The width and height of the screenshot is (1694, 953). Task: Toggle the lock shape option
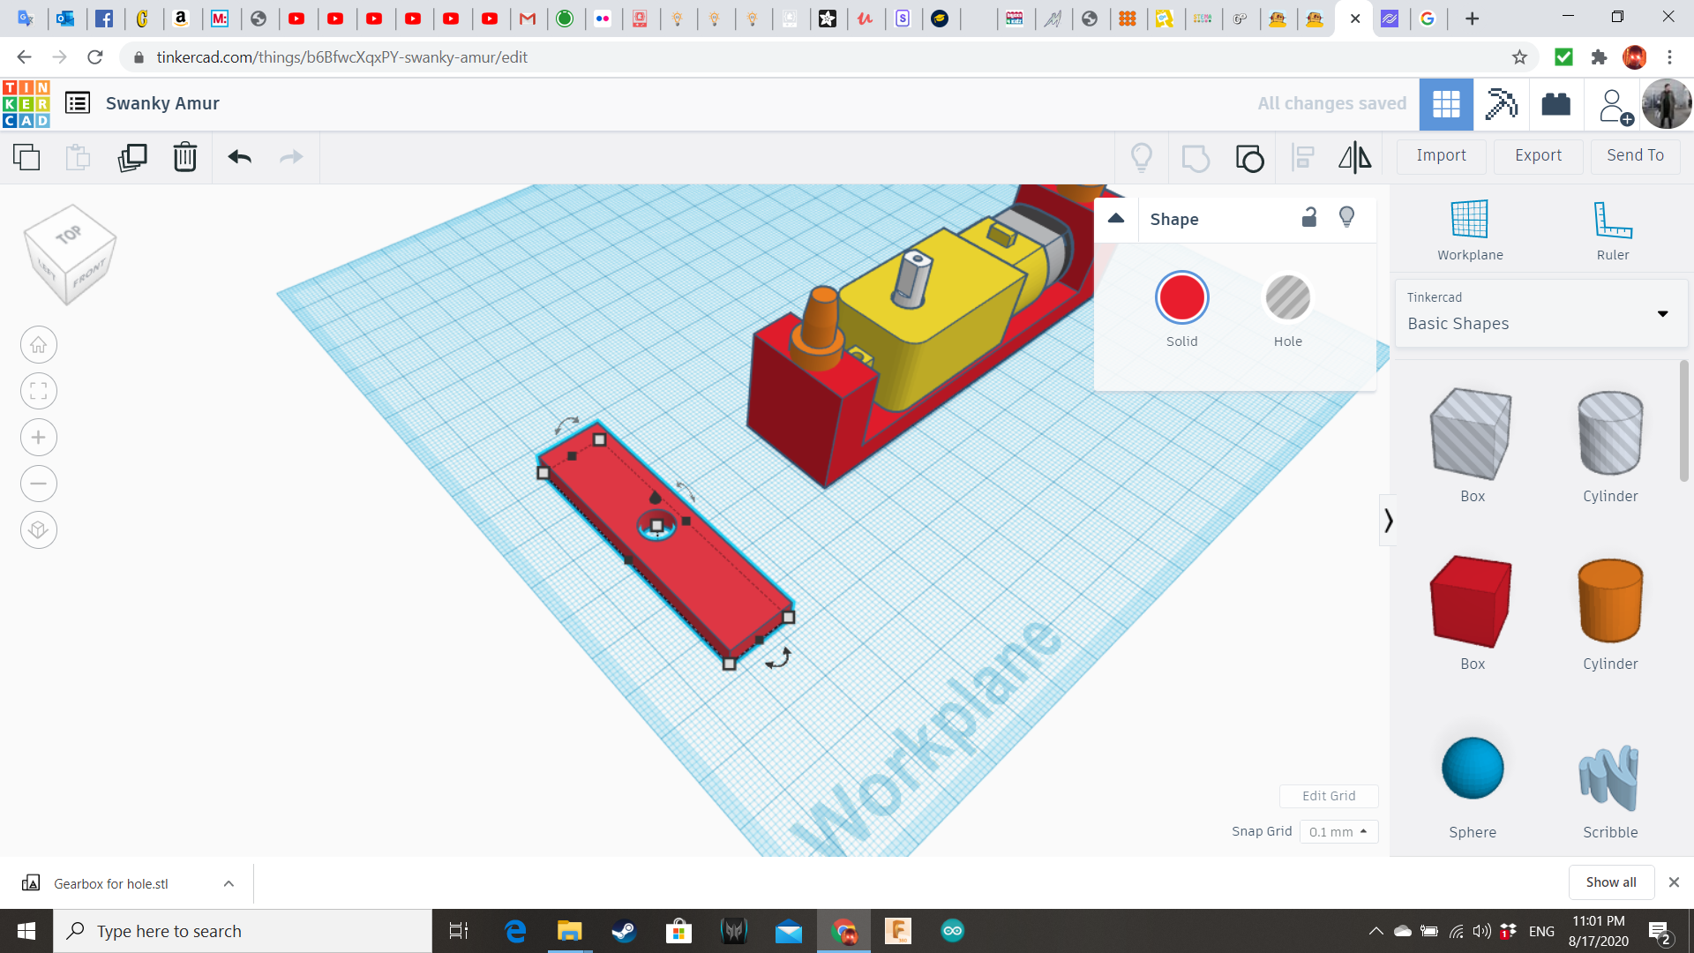tap(1309, 218)
